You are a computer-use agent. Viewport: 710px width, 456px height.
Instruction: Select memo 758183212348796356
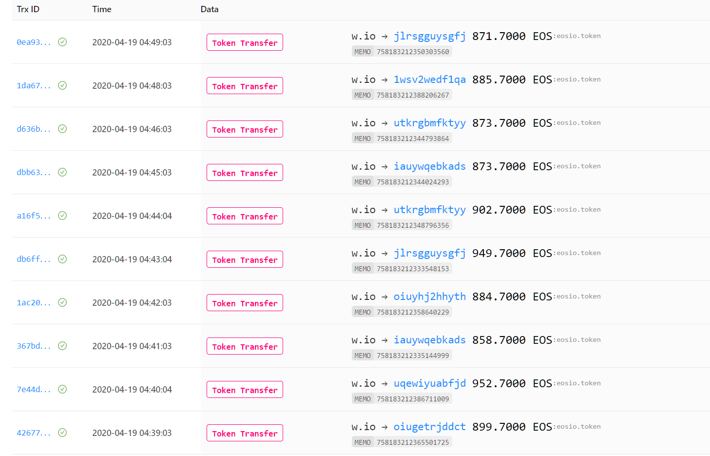pos(413,225)
